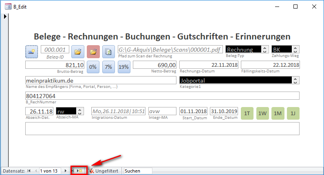Image resolution: width=324 pixels, height=175 pixels.
Task: Click the green 1M period button
Action: point(278,113)
